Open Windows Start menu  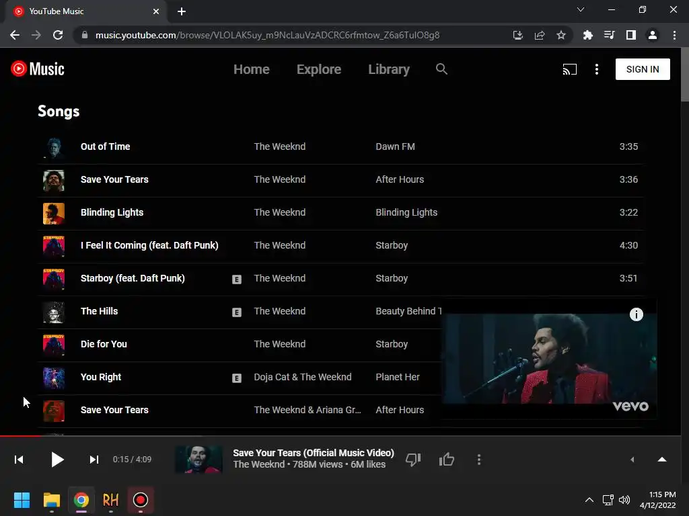click(22, 500)
